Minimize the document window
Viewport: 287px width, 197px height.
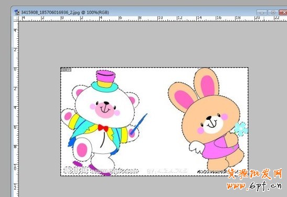(x=262, y=13)
